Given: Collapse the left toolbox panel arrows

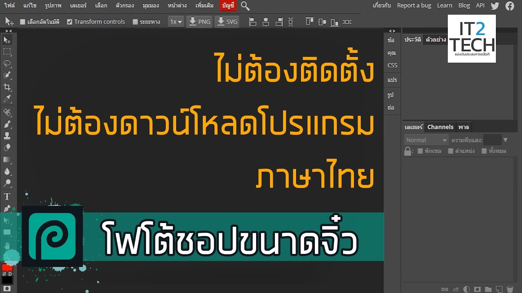Looking at the screenshot, I should [9, 31].
